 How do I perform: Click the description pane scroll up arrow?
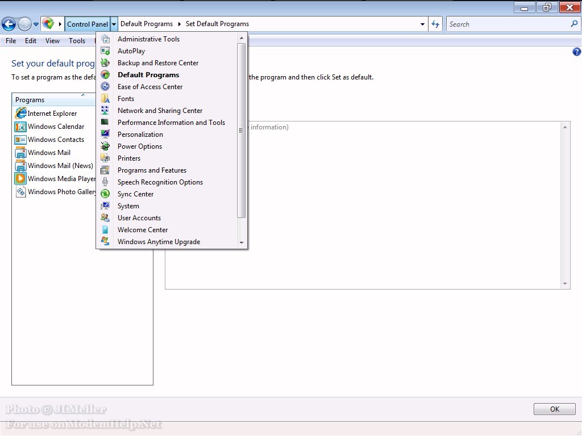click(x=565, y=127)
